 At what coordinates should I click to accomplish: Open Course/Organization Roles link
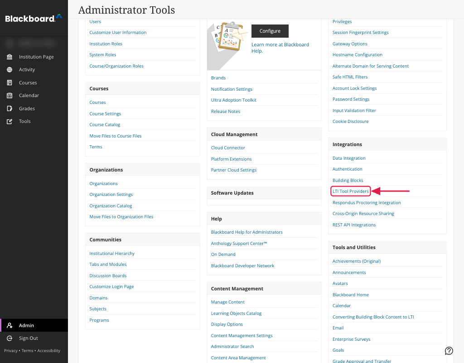point(116,66)
